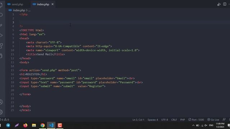This screenshot has width=230, height=129.
Task: Click the <!DOCTYPE html> line
Action: [32, 30]
